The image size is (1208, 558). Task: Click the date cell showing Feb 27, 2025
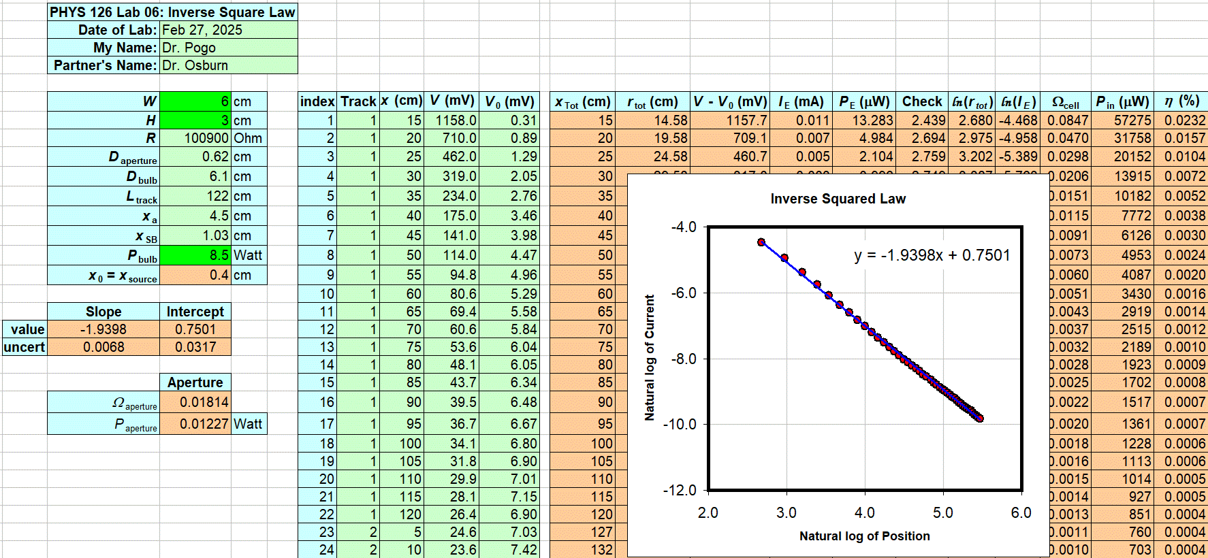228,30
